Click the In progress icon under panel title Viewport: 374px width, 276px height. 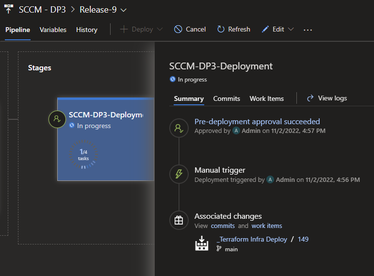(x=173, y=79)
